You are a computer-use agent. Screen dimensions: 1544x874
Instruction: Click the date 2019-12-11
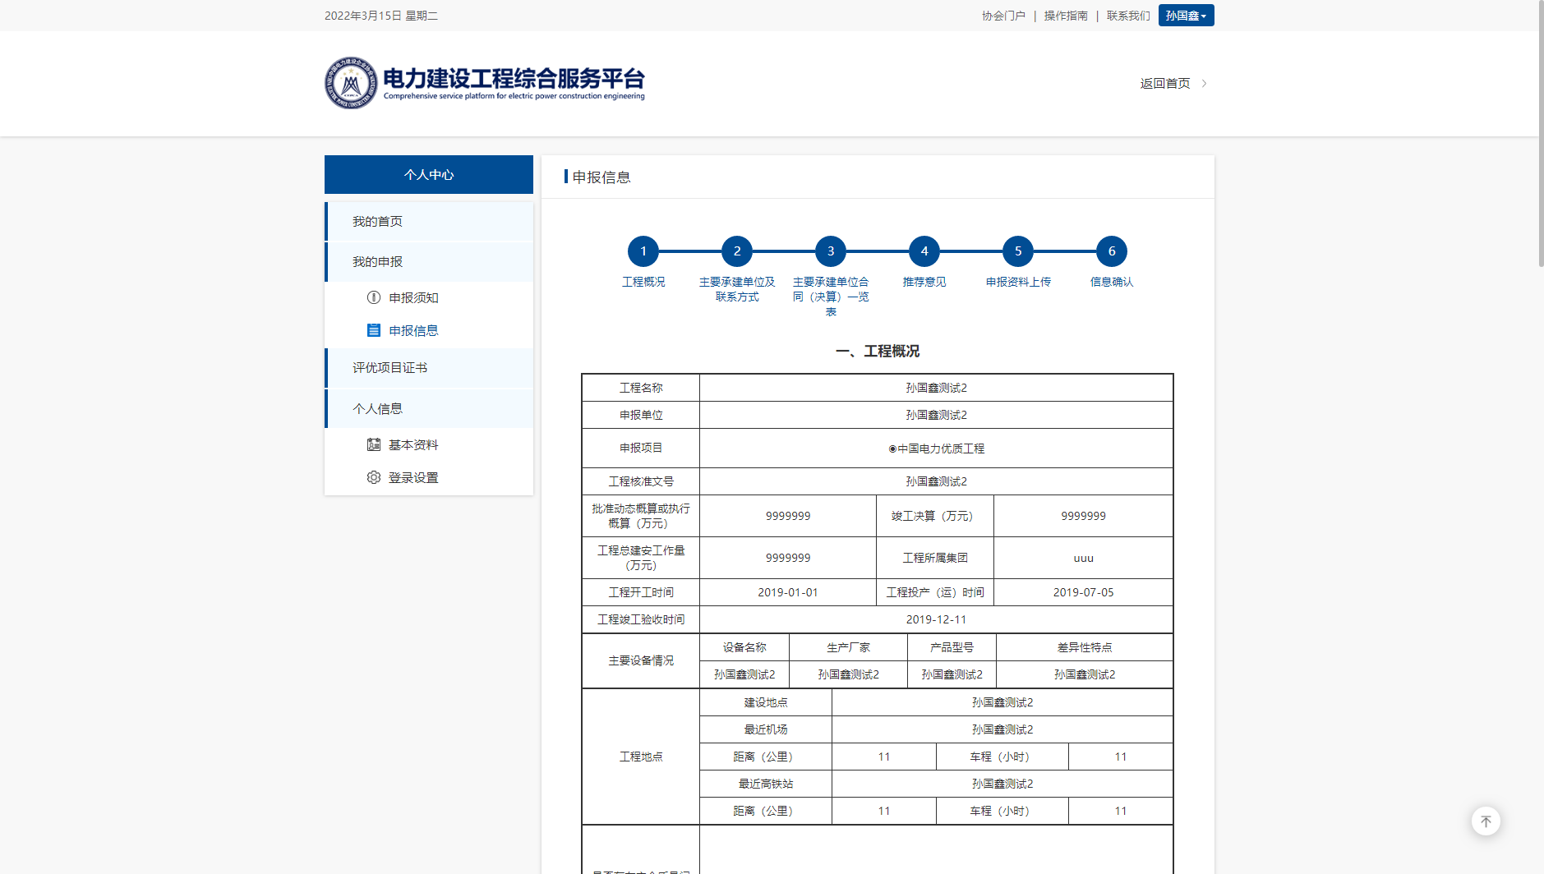936,619
